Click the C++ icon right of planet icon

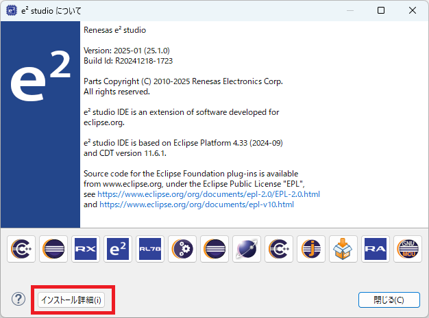pyautogui.click(x=279, y=249)
